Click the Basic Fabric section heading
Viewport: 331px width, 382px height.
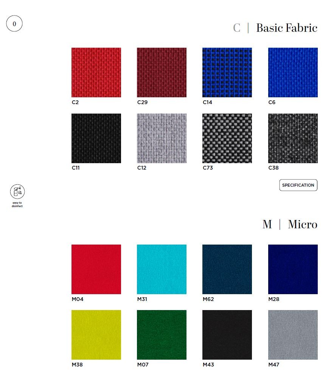(x=287, y=28)
